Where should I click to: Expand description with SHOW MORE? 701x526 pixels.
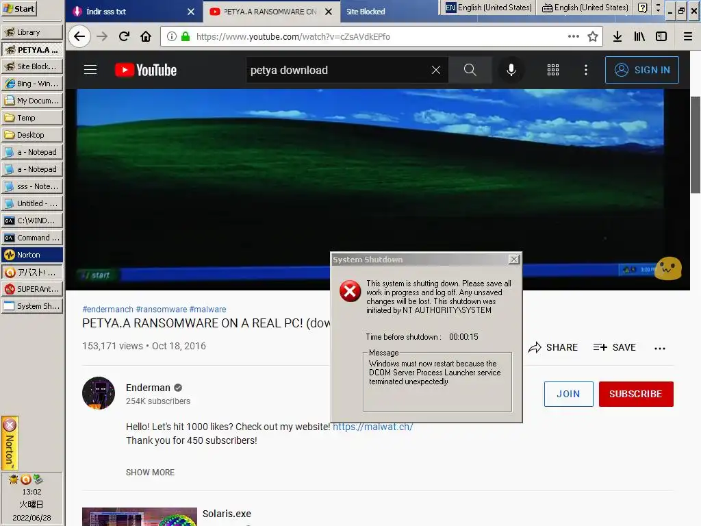pos(150,473)
